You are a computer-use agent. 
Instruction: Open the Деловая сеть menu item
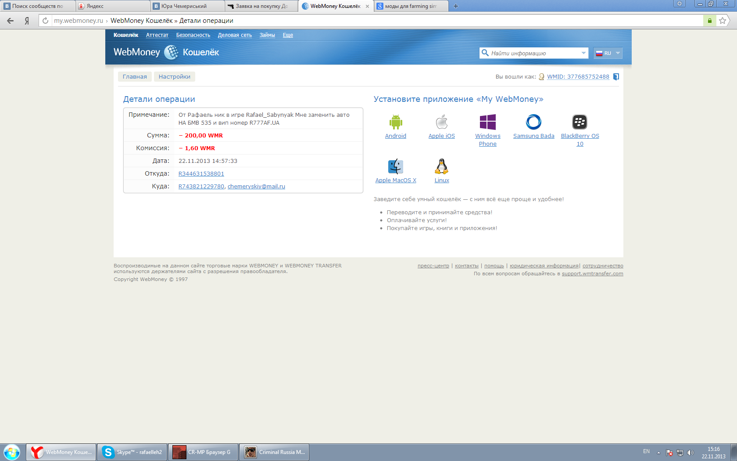[x=235, y=35]
